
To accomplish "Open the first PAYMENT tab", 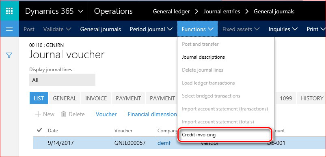I will click(x=128, y=98).
